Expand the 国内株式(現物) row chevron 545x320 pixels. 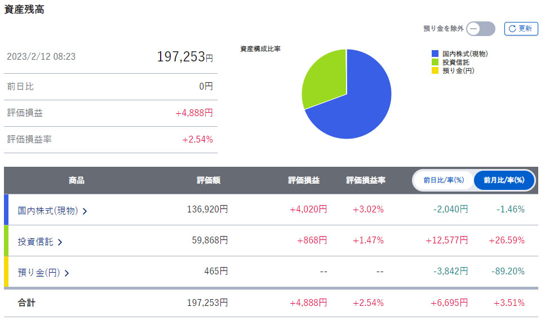pyautogui.click(x=85, y=211)
